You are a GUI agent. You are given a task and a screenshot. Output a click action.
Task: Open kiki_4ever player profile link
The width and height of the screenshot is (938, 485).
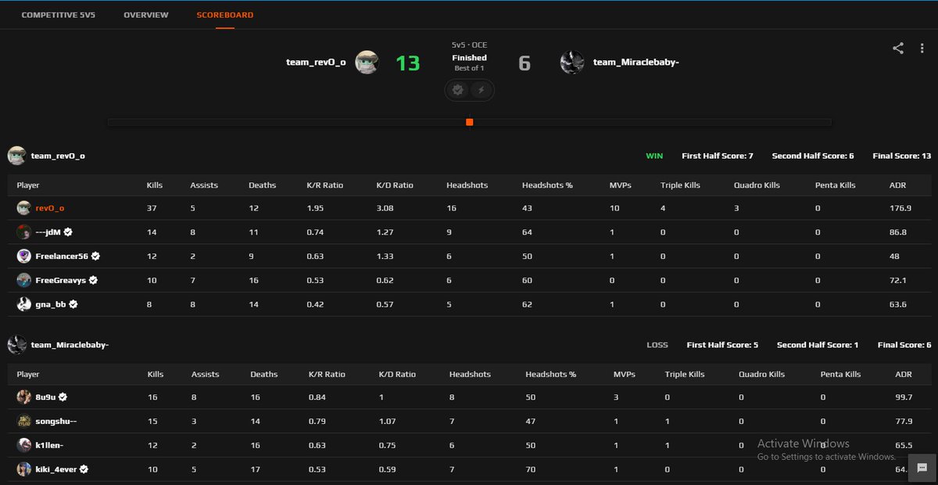[x=56, y=469]
